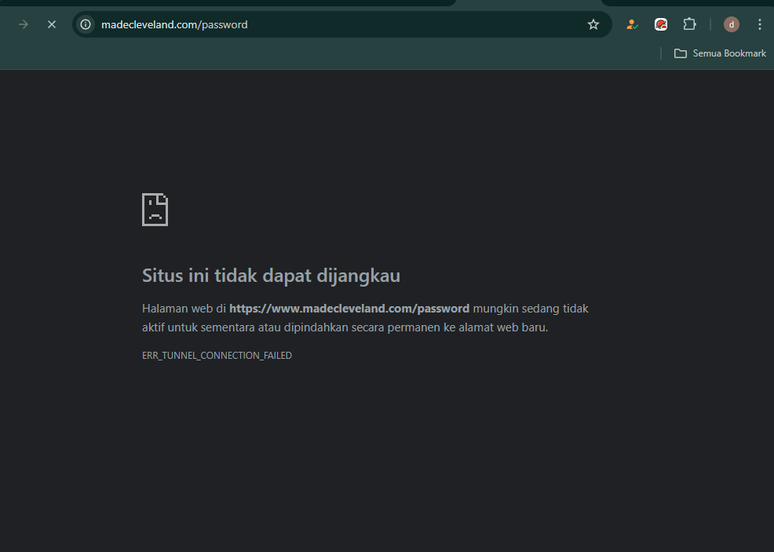The height and width of the screenshot is (552, 774).
Task: View site information icon in address bar
Action: [x=86, y=24]
